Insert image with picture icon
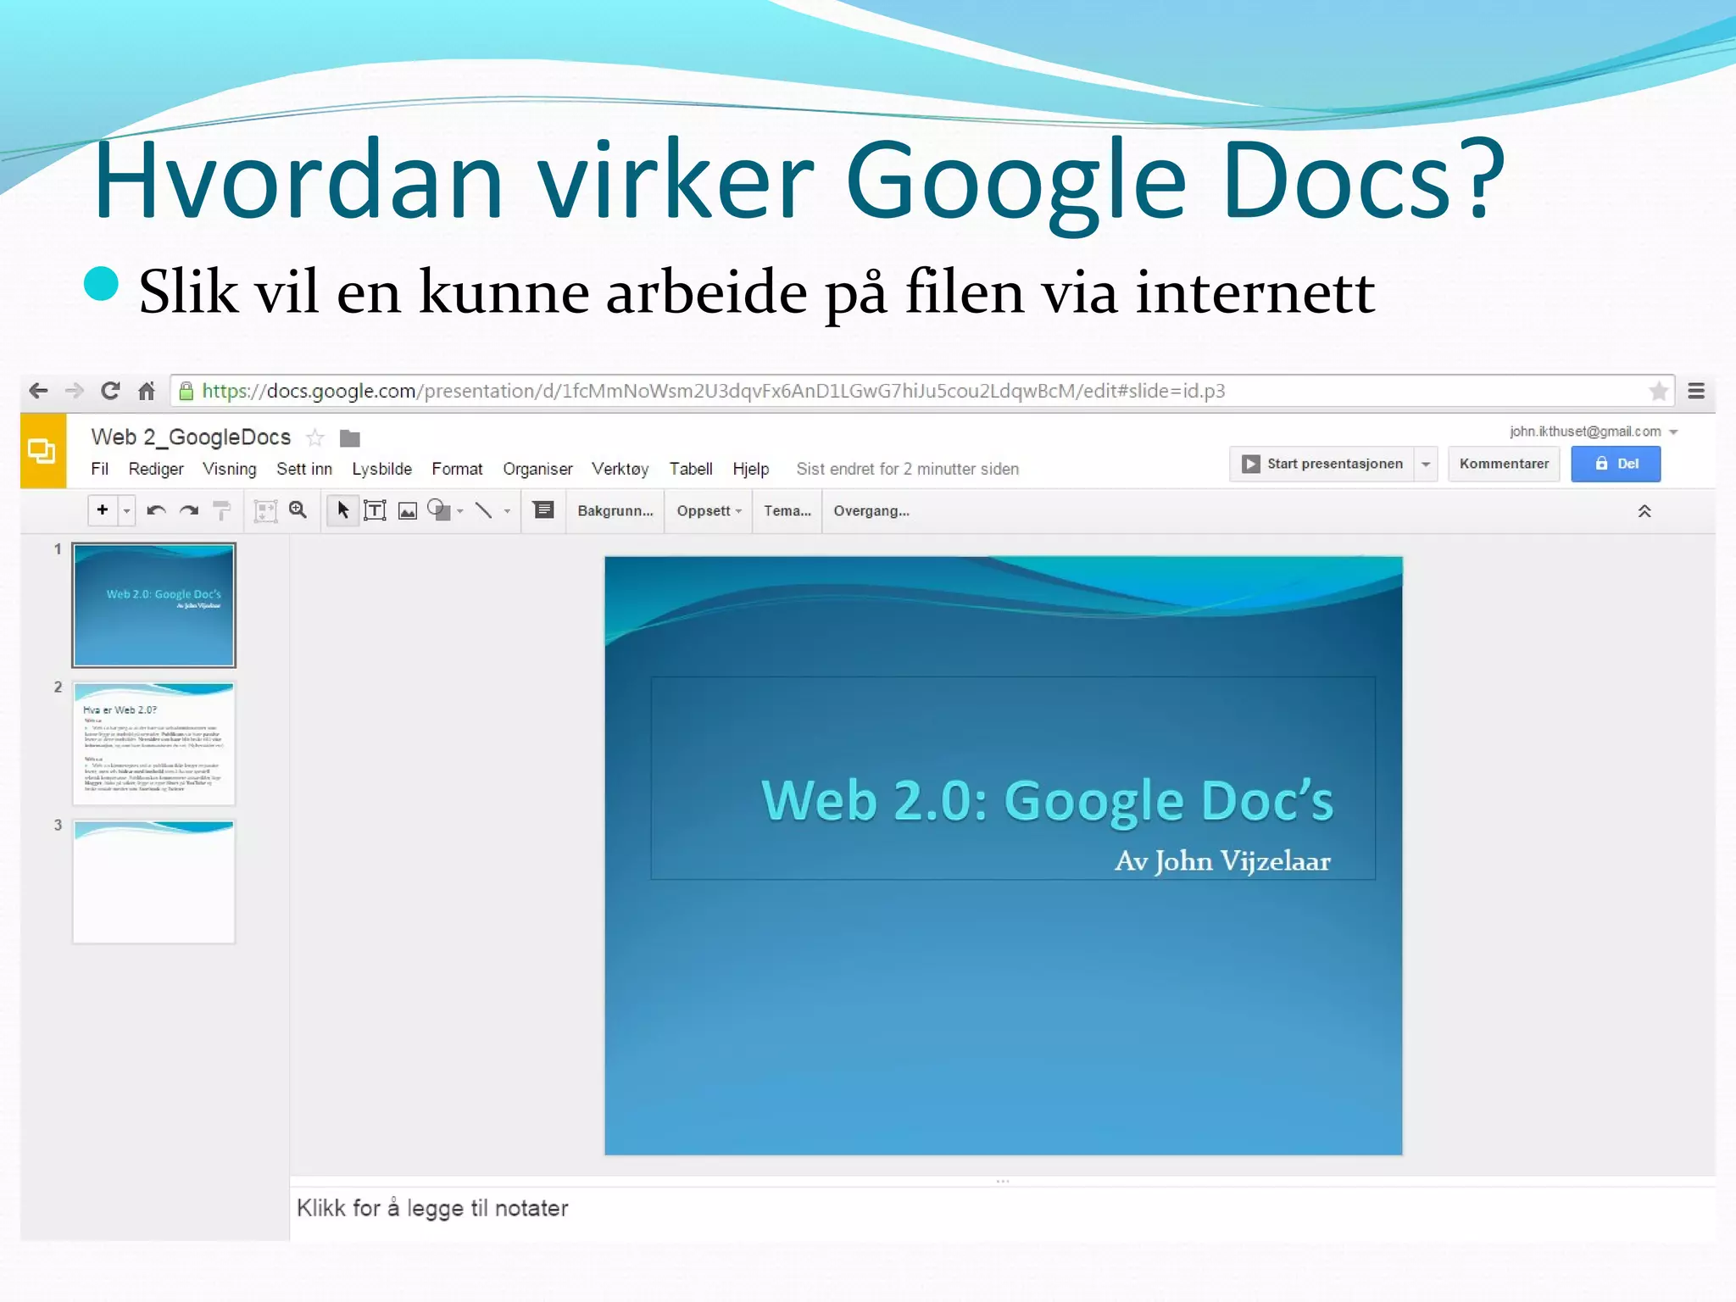The height and width of the screenshot is (1302, 1736). [x=408, y=510]
